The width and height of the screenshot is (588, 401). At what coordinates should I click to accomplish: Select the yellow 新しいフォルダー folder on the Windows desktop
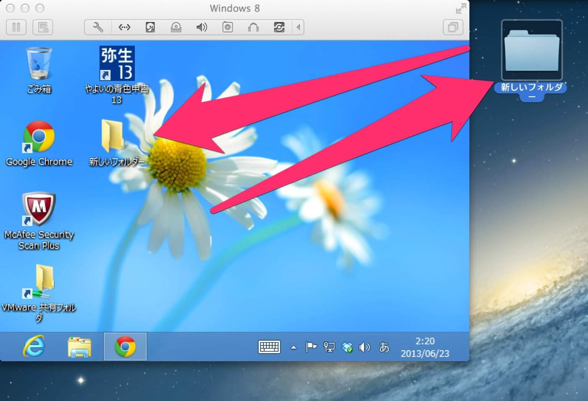116,143
